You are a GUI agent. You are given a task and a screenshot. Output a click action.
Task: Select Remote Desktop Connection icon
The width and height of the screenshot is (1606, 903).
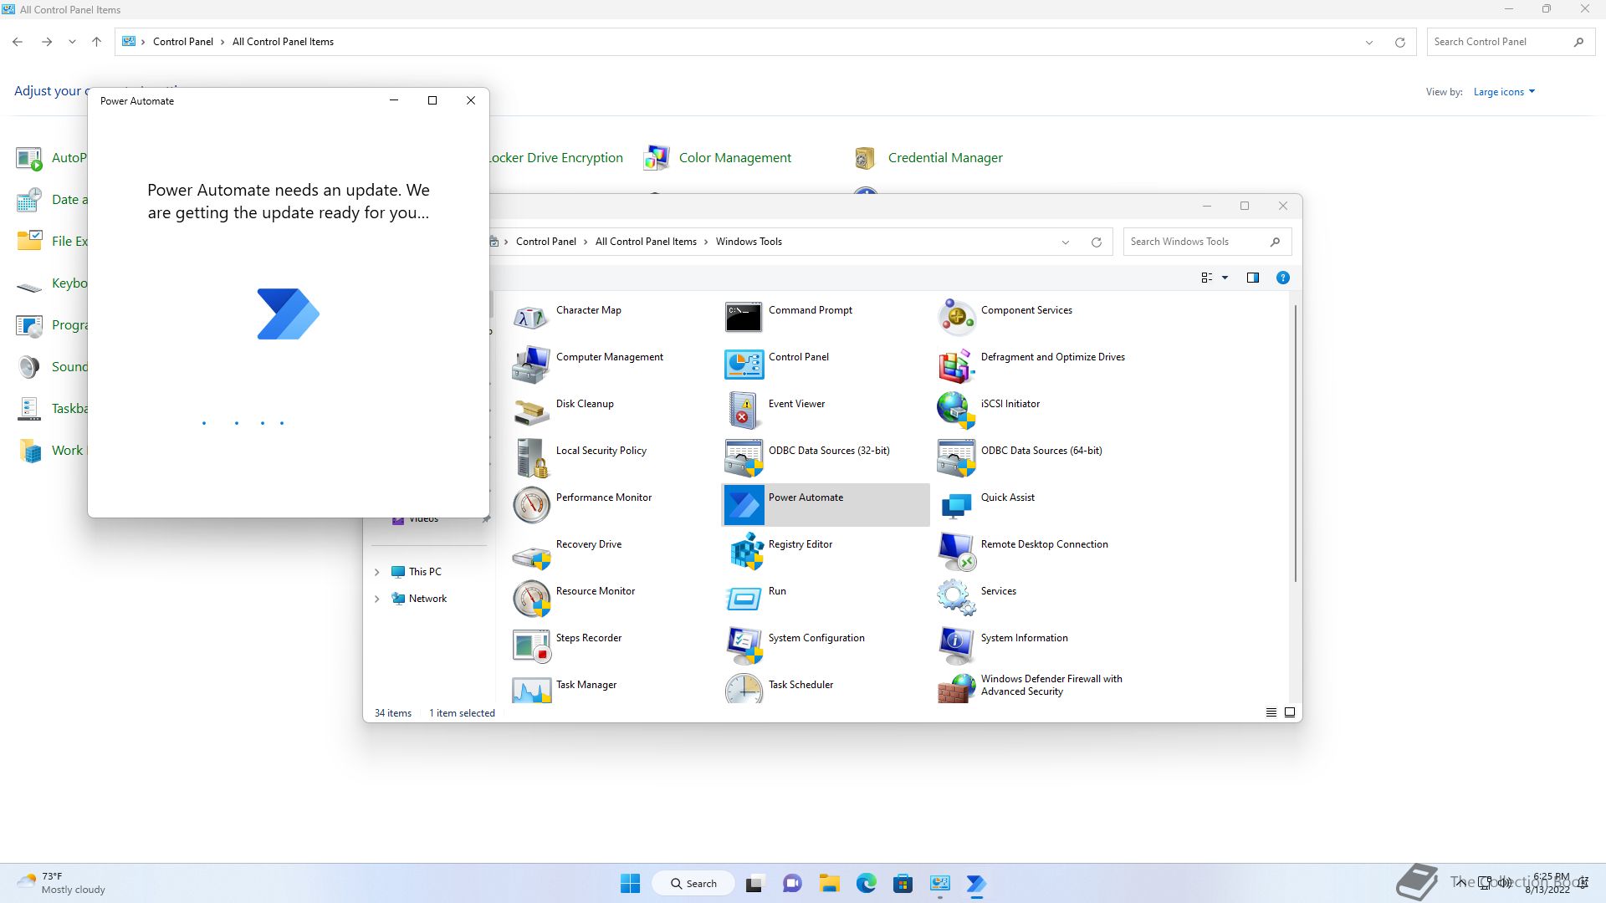pos(956,551)
